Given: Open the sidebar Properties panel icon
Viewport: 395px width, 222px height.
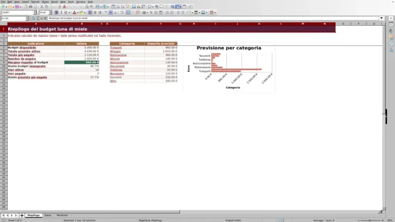Looking at the screenshot, I should click(391, 25).
